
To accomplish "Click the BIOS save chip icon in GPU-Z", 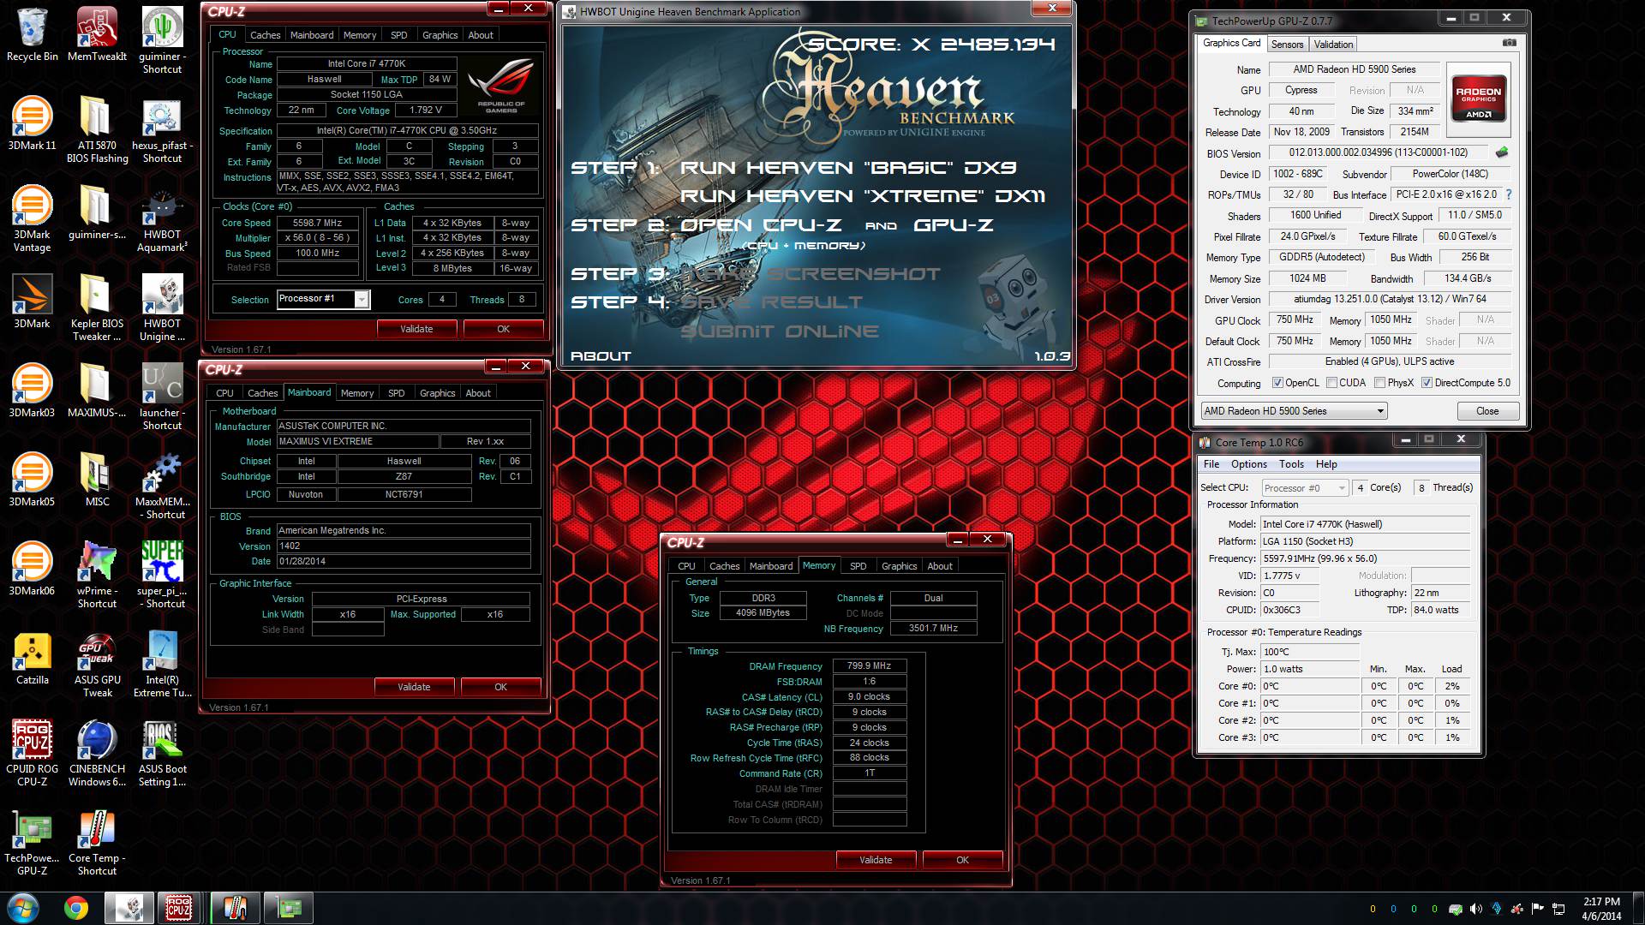I will (x=1502, y=152).
